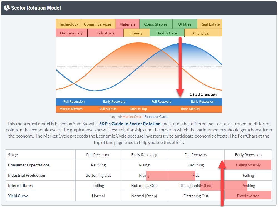The image size is (278, 207).
Task: Open the Yield Curve link in table
Action: point(18,196)
